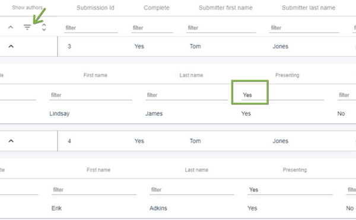The image size is (356, 220).
Task: Select the Lindsay James author row
Action: [x=178, y=114]
